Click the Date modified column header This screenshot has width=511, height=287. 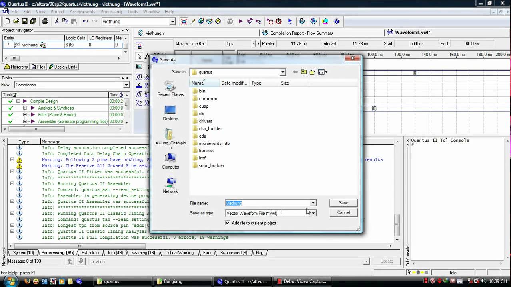click(234, 83)
